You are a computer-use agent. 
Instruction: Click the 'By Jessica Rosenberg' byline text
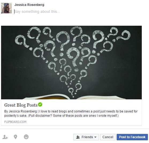(x=21, y=111)
